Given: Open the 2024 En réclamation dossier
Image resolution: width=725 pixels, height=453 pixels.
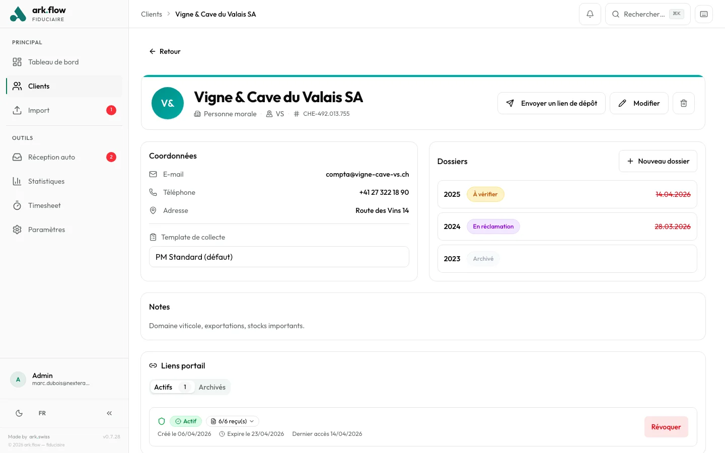Looking at the screenshot, I should 567,226.
